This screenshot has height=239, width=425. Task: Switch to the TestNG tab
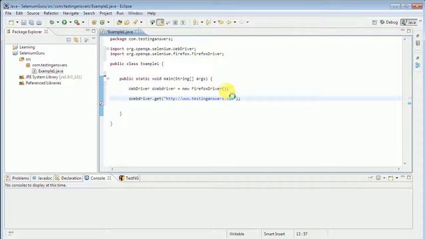[129, 179]
